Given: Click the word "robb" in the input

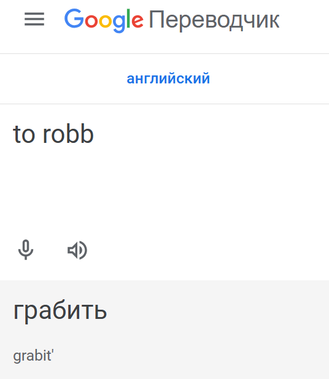Looking at the screenshot, I should click(68, 134).
